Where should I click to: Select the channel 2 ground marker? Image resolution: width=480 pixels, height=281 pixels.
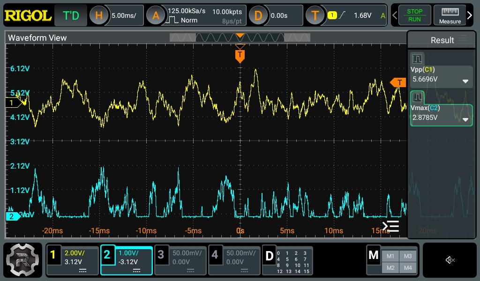tap(13, 216)
